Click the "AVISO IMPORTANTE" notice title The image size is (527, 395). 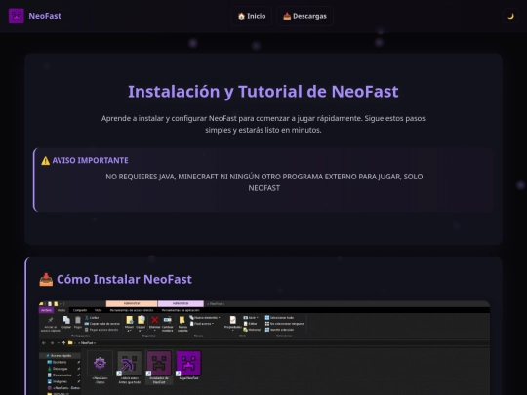85,160
